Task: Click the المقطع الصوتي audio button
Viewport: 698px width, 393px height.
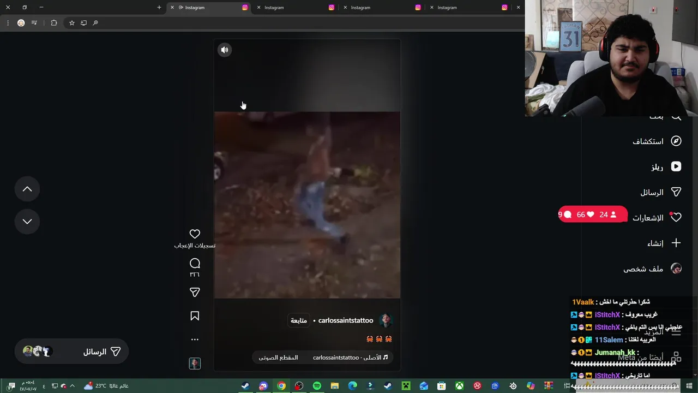Action: point(278,358)
